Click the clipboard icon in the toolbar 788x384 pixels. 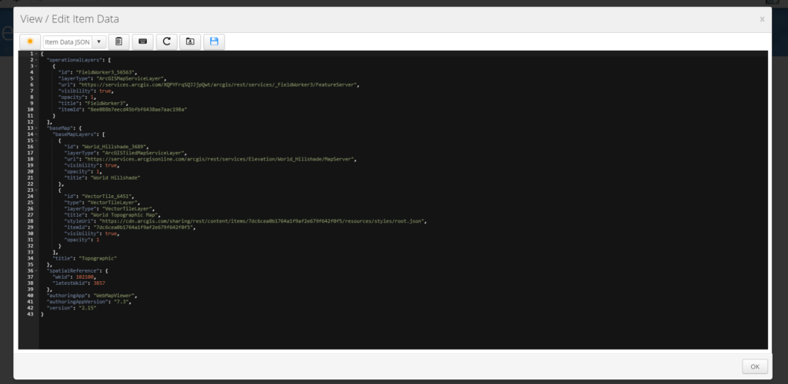point(118,41)
